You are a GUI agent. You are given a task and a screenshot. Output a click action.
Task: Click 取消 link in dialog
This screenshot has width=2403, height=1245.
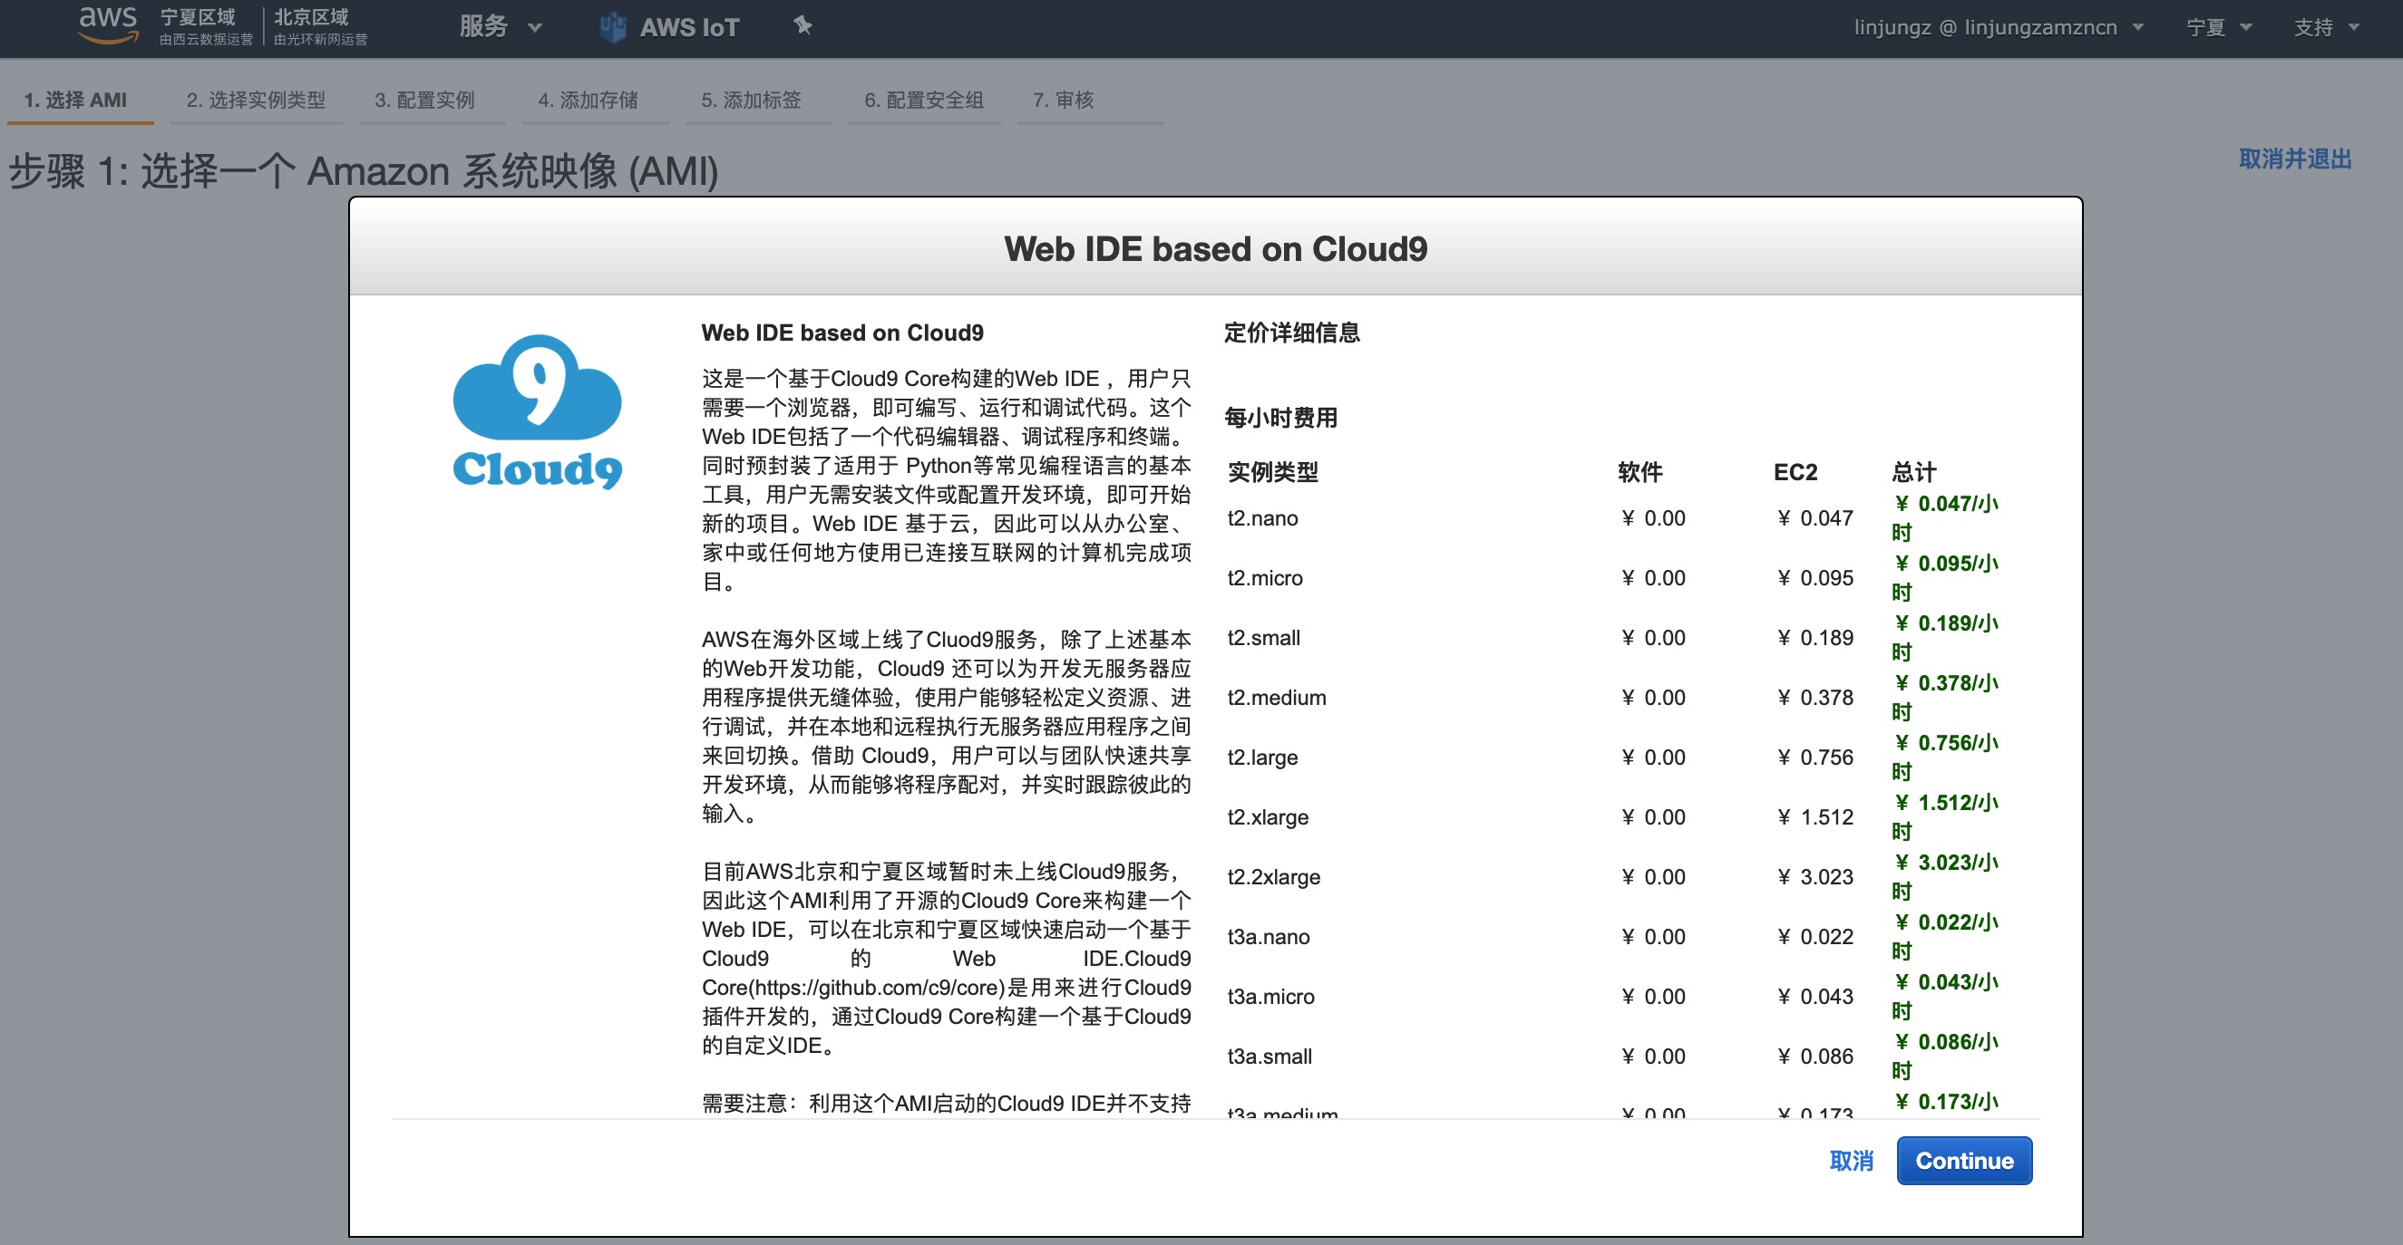pyautogui.click(x=1851, y=1160)
